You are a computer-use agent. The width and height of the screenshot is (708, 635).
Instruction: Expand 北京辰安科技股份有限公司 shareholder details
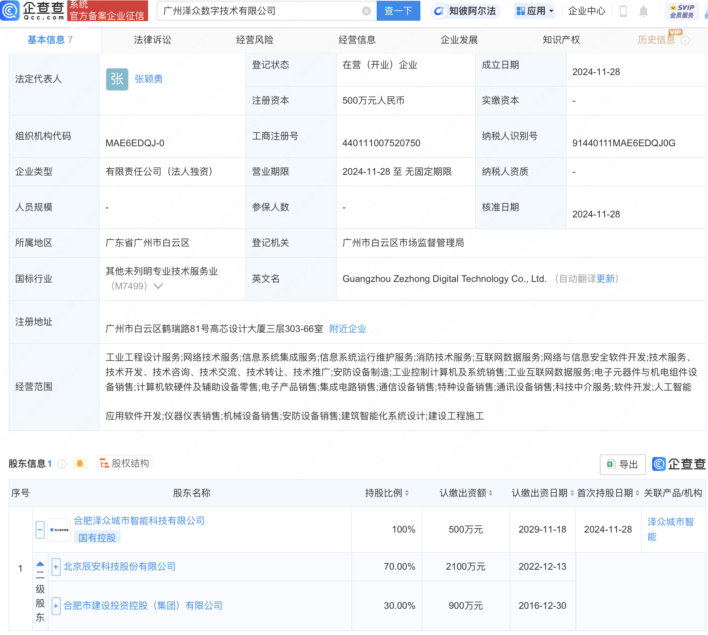point(56,567)
